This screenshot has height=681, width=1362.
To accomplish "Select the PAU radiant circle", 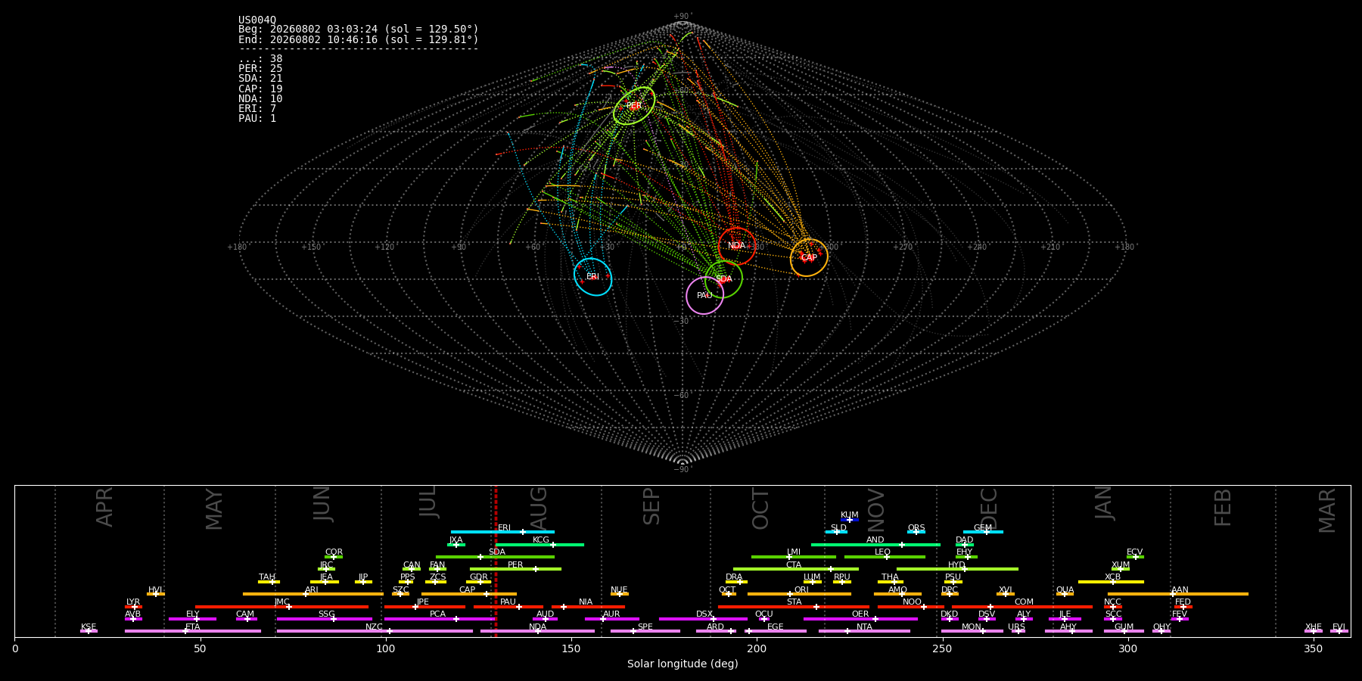I will [704, 295].
